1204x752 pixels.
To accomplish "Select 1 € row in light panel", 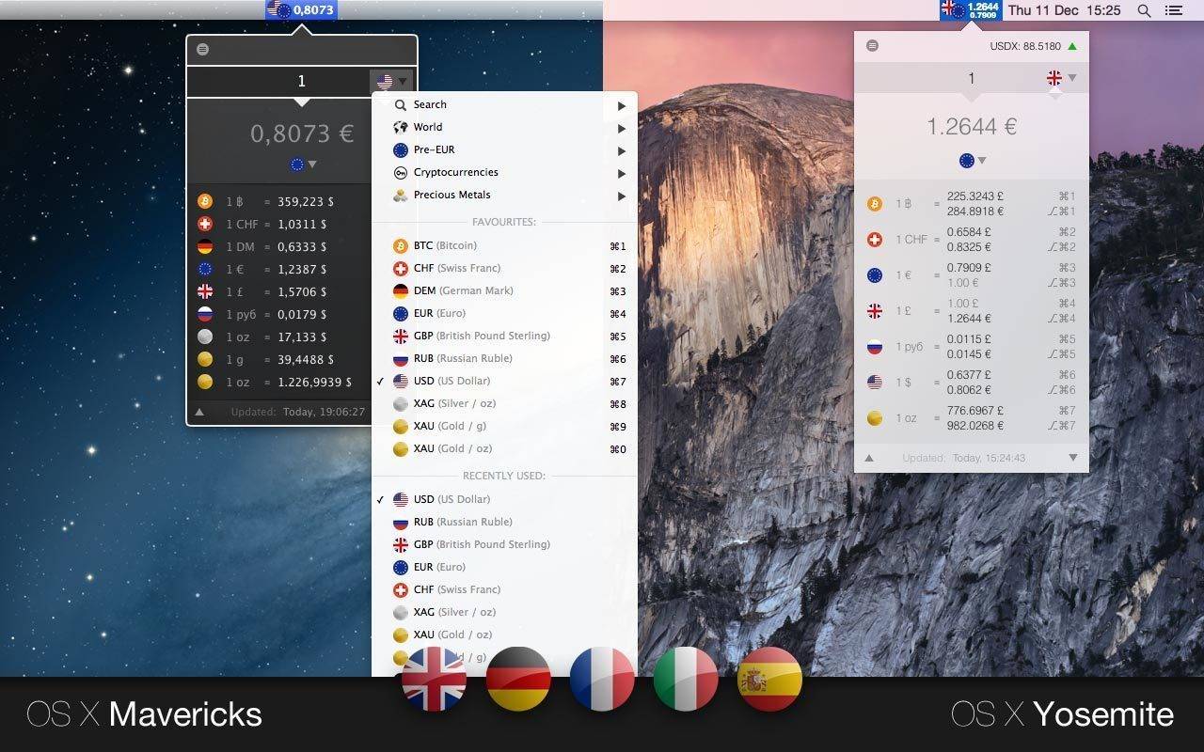I will [972, 275].
